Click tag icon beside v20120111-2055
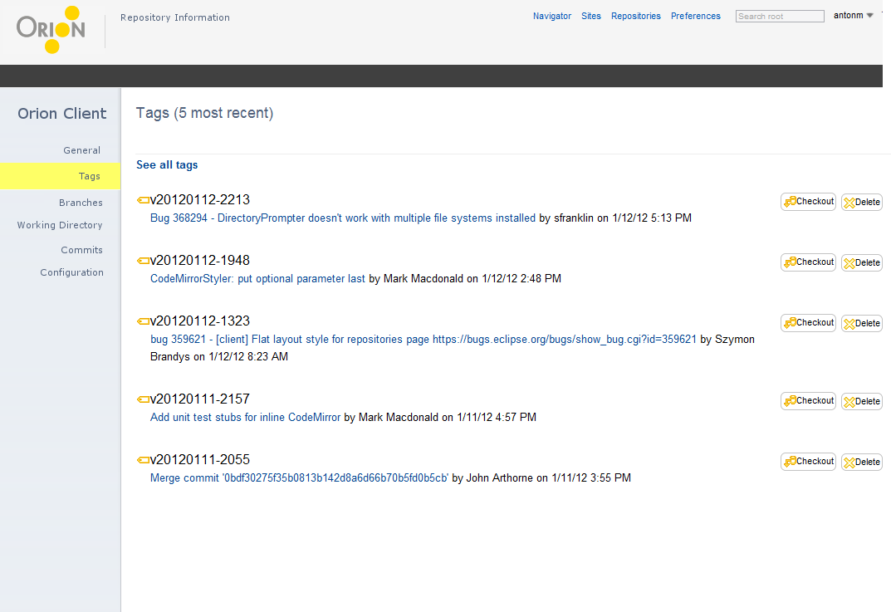Viewport: 891px width, 612px height. 143,460
